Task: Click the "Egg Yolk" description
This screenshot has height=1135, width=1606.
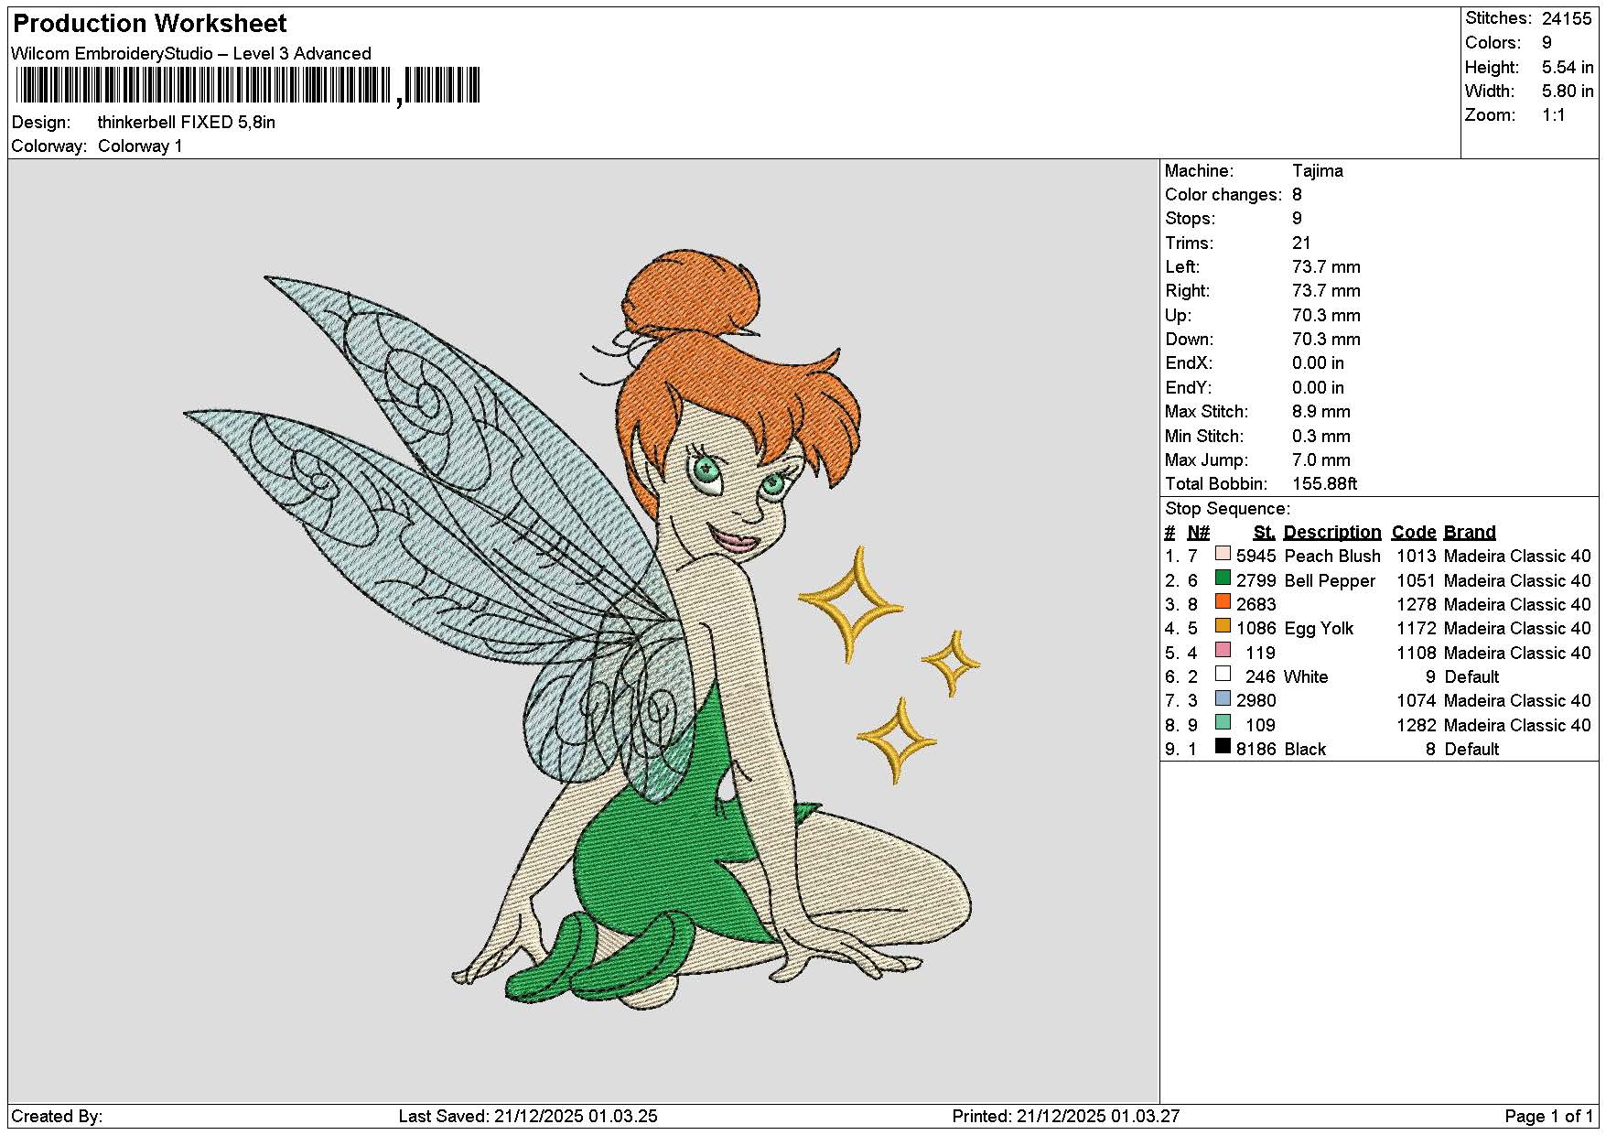Action: click(x=1319, y=629)
